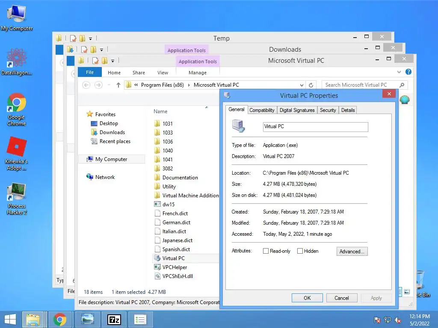Toggle the Read-only checkbox
438x328 pixels.
266,251
